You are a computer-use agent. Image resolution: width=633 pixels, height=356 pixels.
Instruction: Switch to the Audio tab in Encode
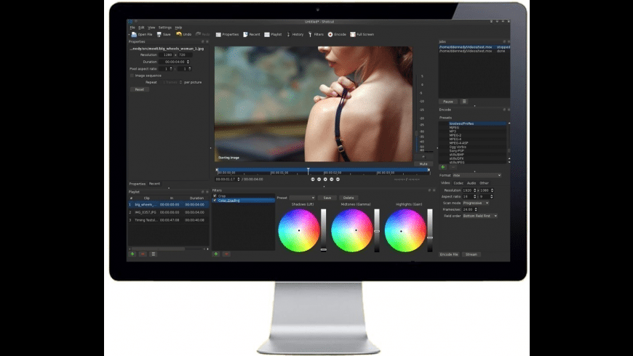tap(471, 183)
